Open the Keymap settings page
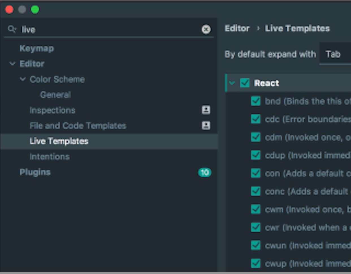Viewport: 351px width, 274px height. coord(36,48)
